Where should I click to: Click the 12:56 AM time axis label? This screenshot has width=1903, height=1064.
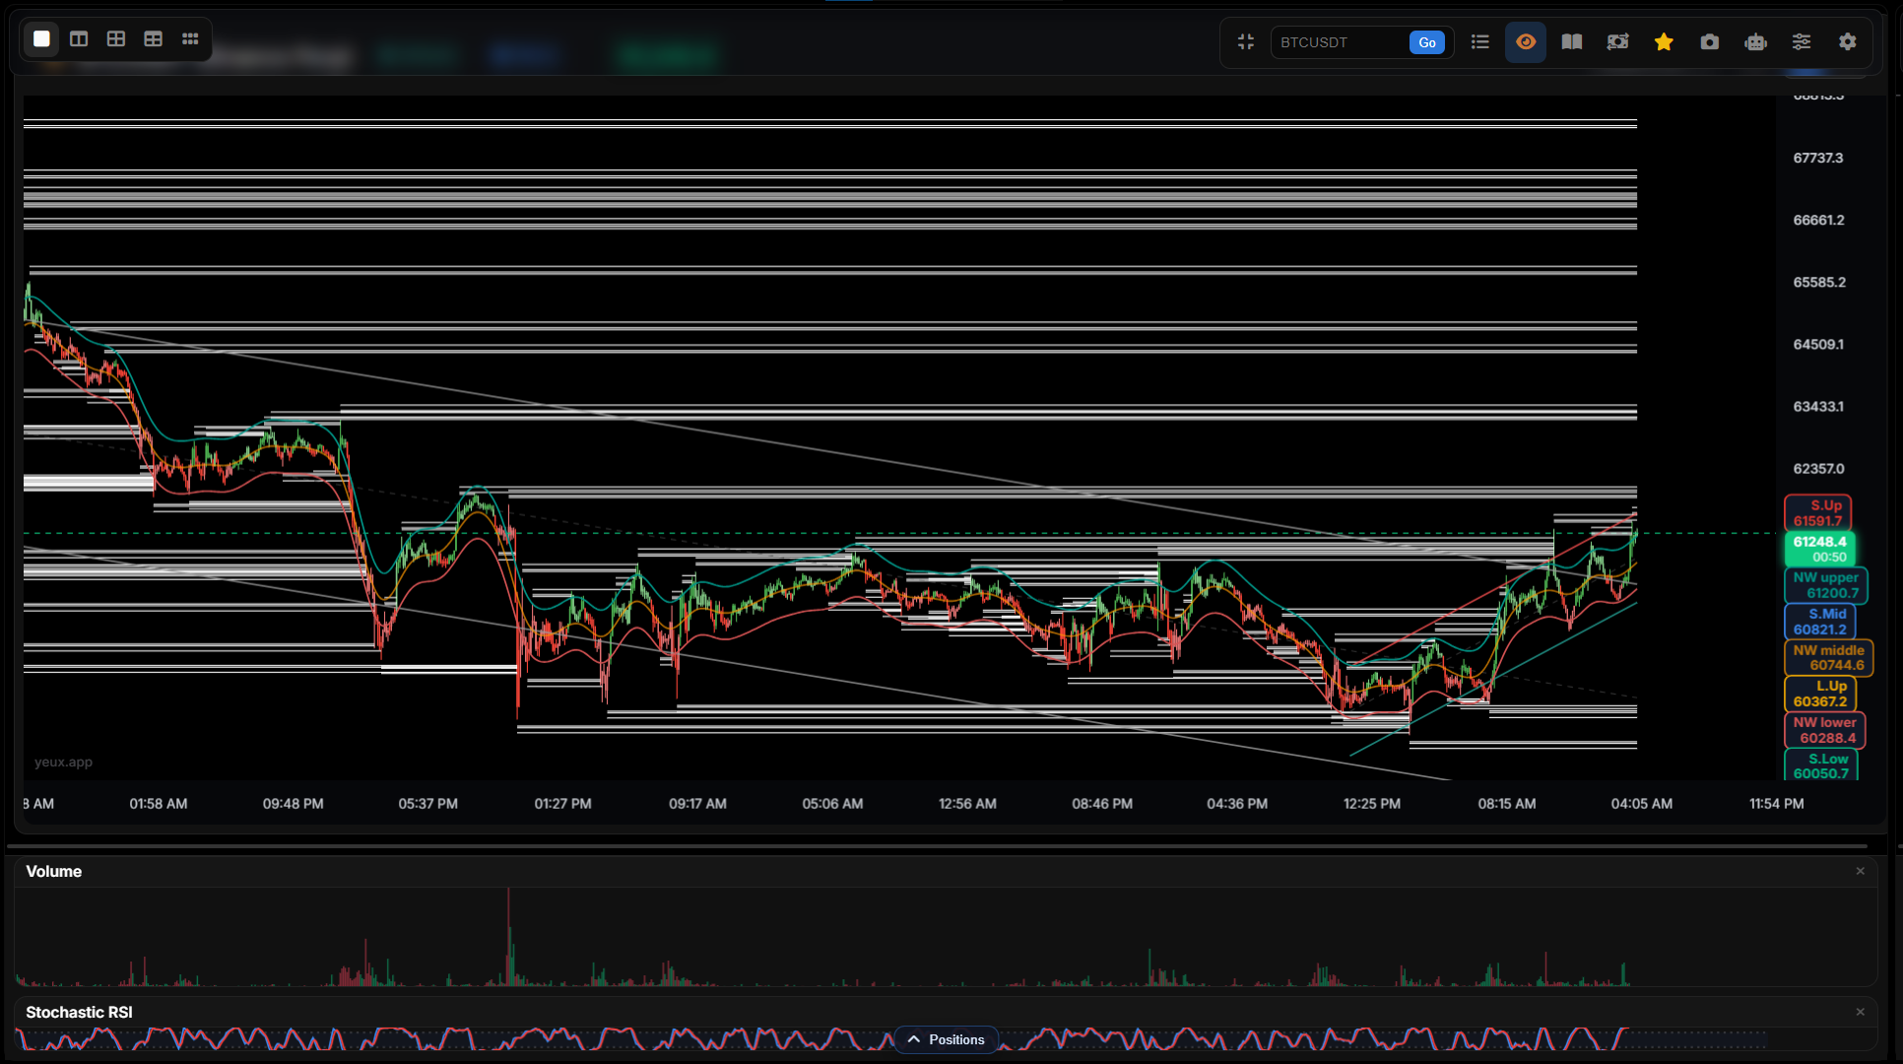click(967, 804)
